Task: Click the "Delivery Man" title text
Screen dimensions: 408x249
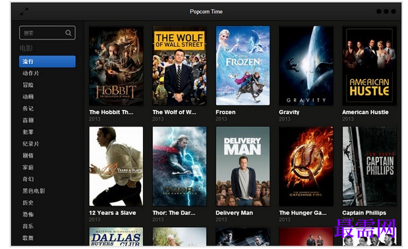Action: [x=234, y=213]
